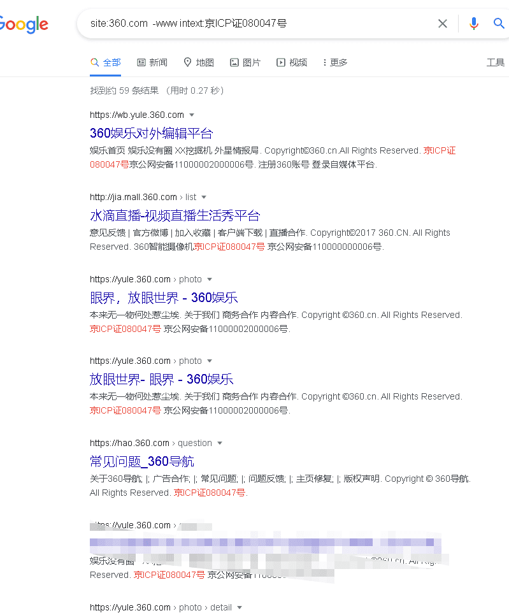Switch to the 视频 tab
The width and height of the screenshot is (509, 613).
pos(292,62)
